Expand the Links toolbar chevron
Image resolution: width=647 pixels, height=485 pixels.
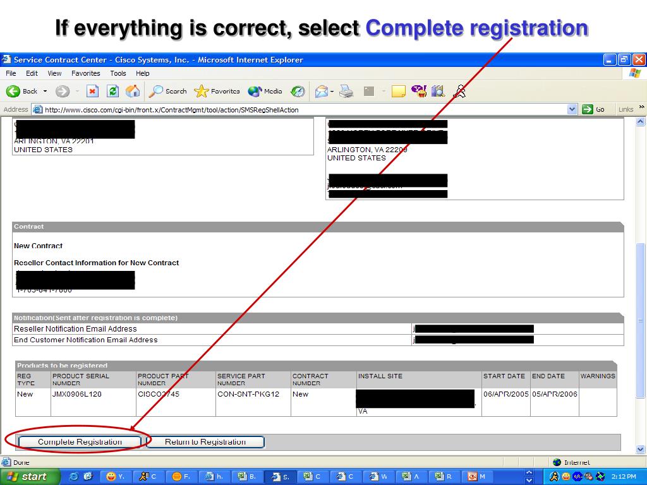(642, 107)
